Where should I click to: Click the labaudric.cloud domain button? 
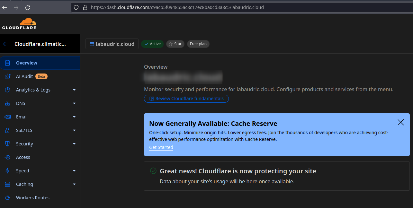click(x=112, y=44)
